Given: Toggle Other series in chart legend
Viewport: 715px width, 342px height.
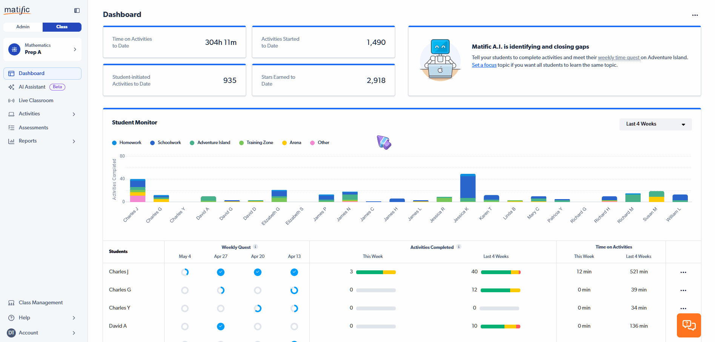Looking at the screenshot, I should [x=320, y=143].
